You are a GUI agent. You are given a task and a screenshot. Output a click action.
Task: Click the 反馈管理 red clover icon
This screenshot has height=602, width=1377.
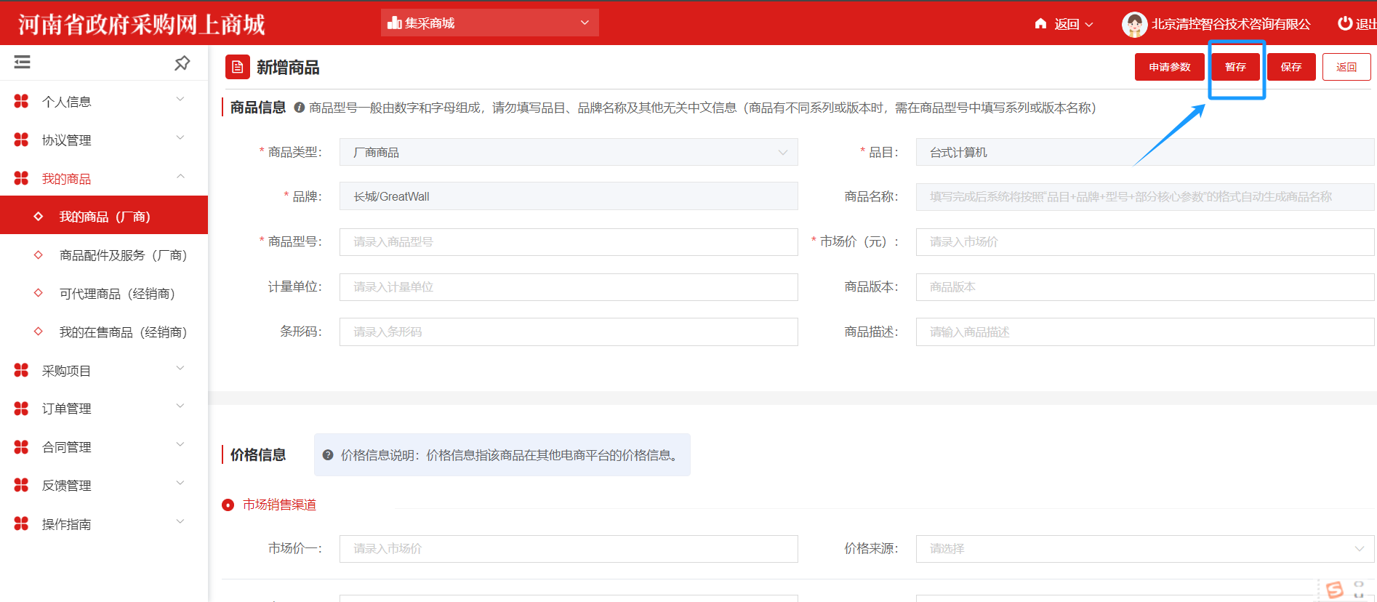(21, 485)
